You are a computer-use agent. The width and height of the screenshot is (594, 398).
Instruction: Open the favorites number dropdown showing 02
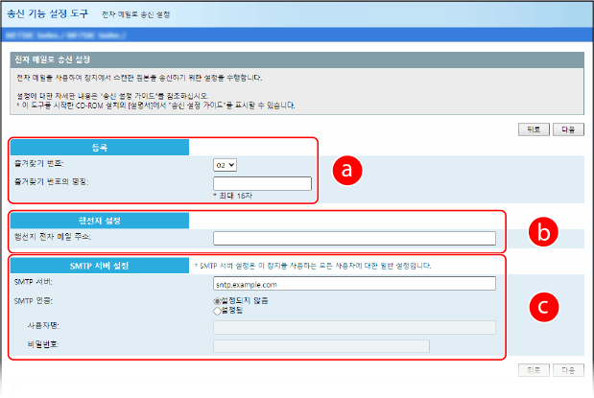(225, 165)
